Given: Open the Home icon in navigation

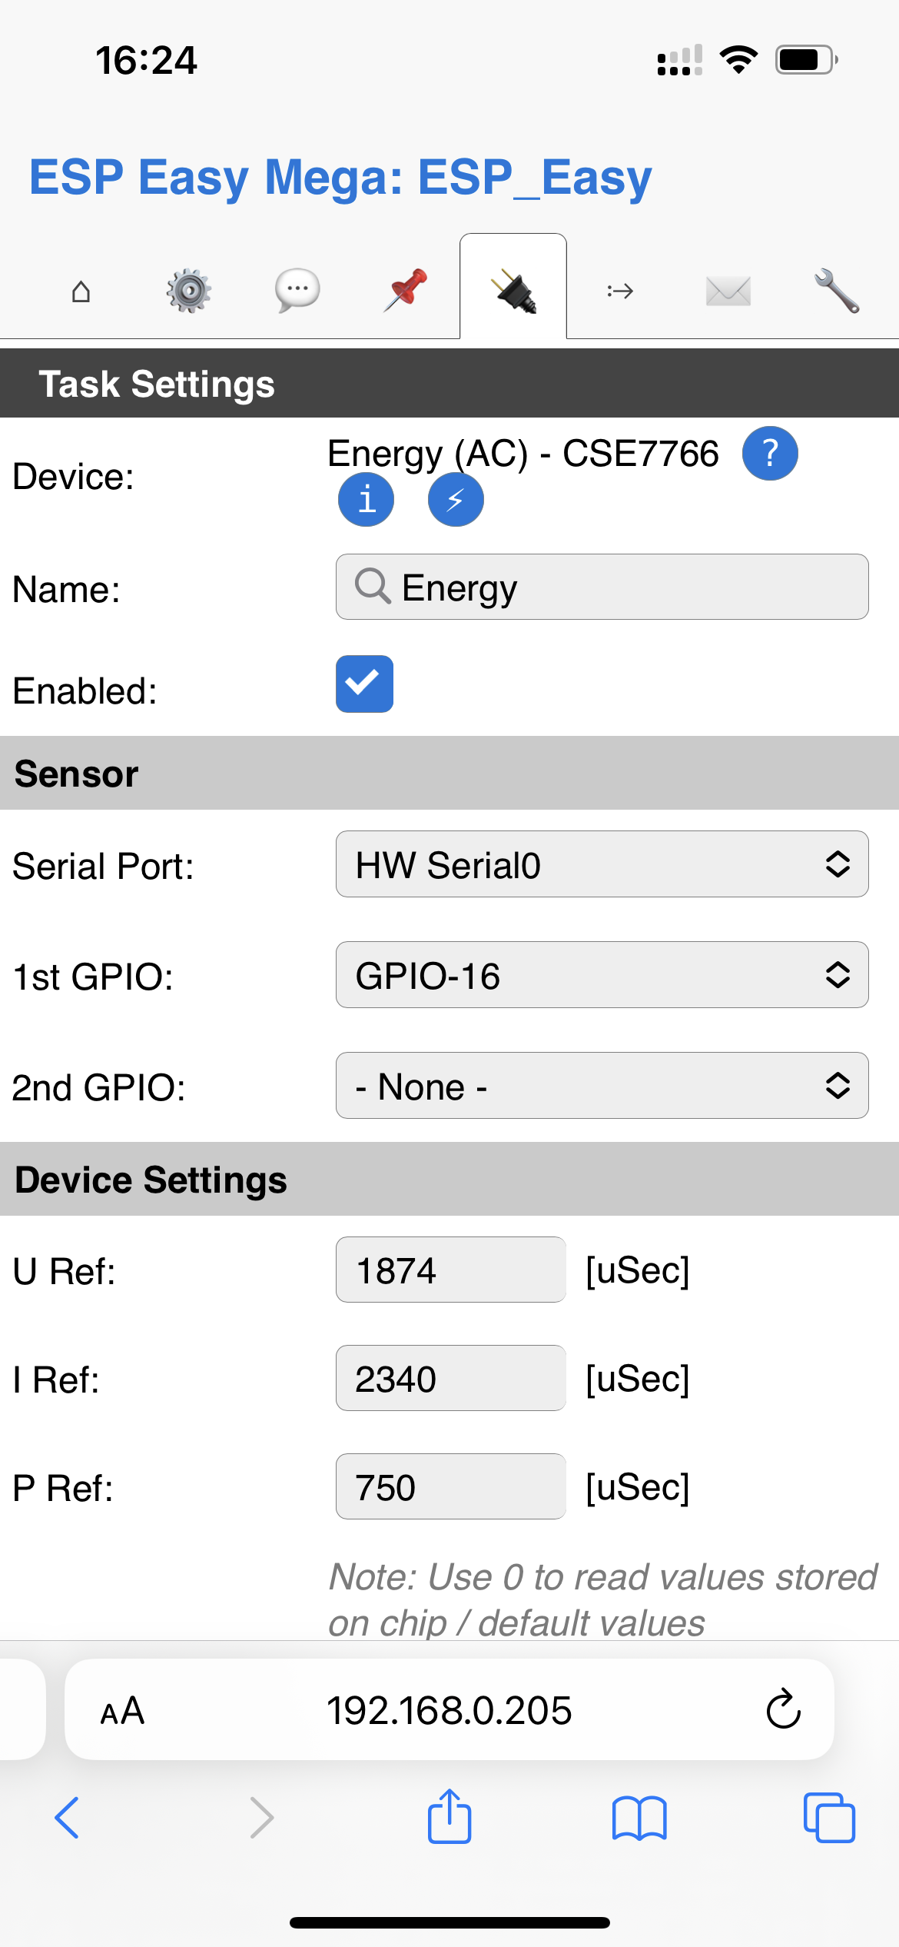Looking at the screenshot, I should pyautogui.click(x=82, y=291).
